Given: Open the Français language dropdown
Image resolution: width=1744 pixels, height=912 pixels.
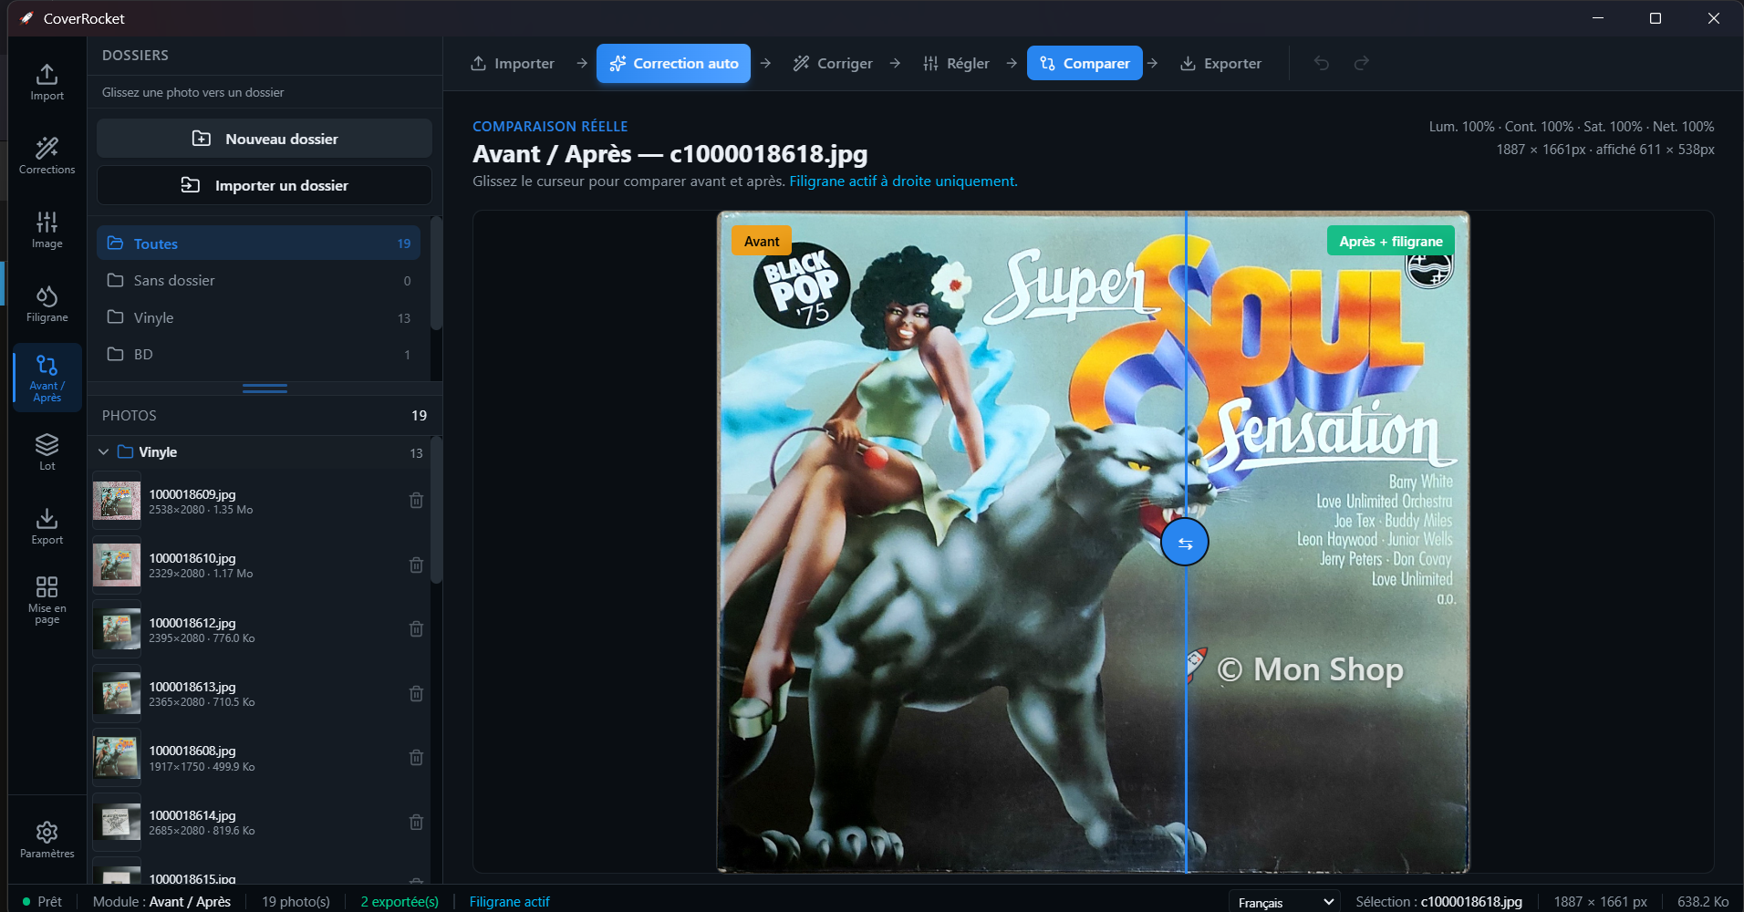Looking at the screenshot, I should pyautogui.click(x=1284, y=902).
